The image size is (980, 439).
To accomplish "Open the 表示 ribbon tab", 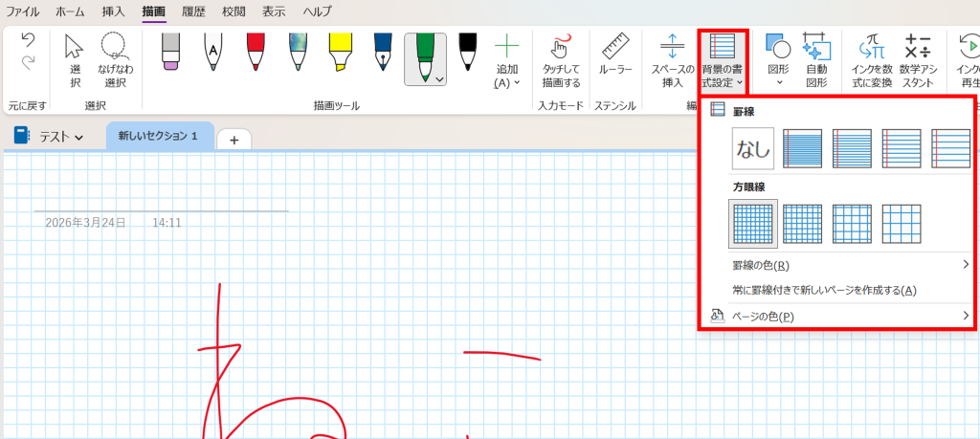I will [274, 11].
